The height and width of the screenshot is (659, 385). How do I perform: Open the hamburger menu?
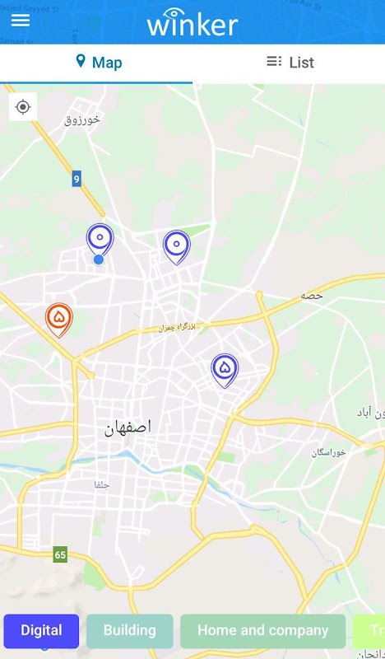pyautogui.click(x=20, y=20)
